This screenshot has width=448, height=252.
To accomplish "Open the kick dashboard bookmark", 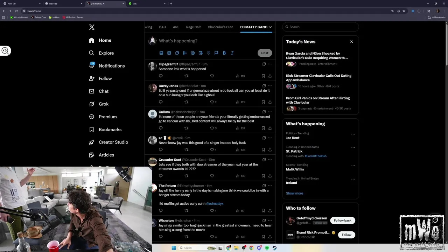I will coord(19,17).
